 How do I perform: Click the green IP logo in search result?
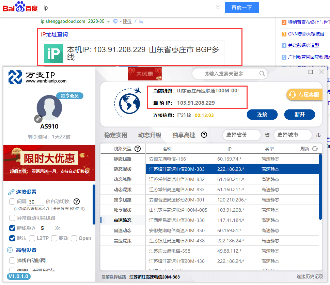[x=54, y=54]
